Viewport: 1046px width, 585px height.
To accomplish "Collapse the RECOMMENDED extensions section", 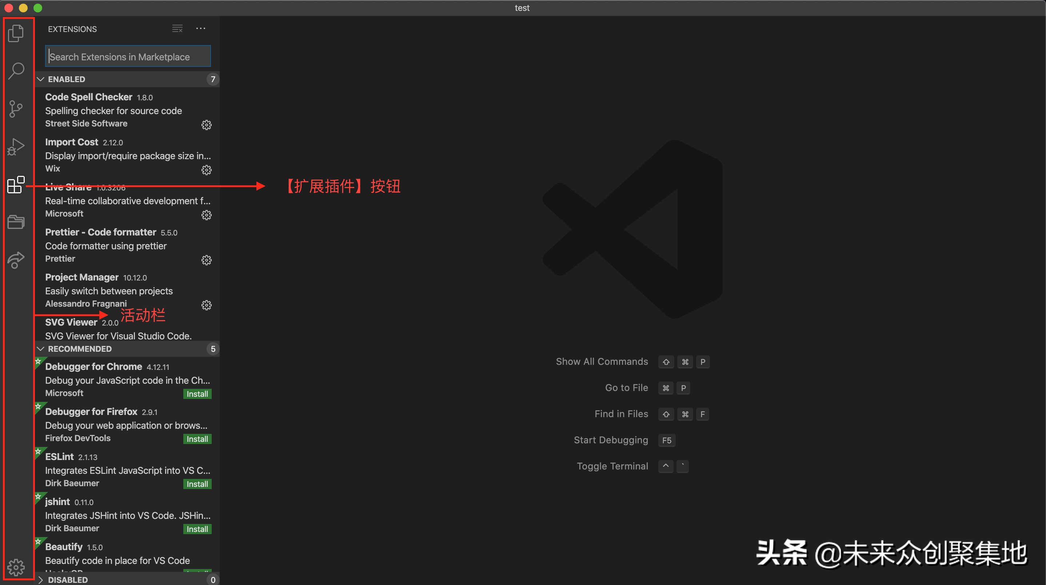I will point(41,349).
